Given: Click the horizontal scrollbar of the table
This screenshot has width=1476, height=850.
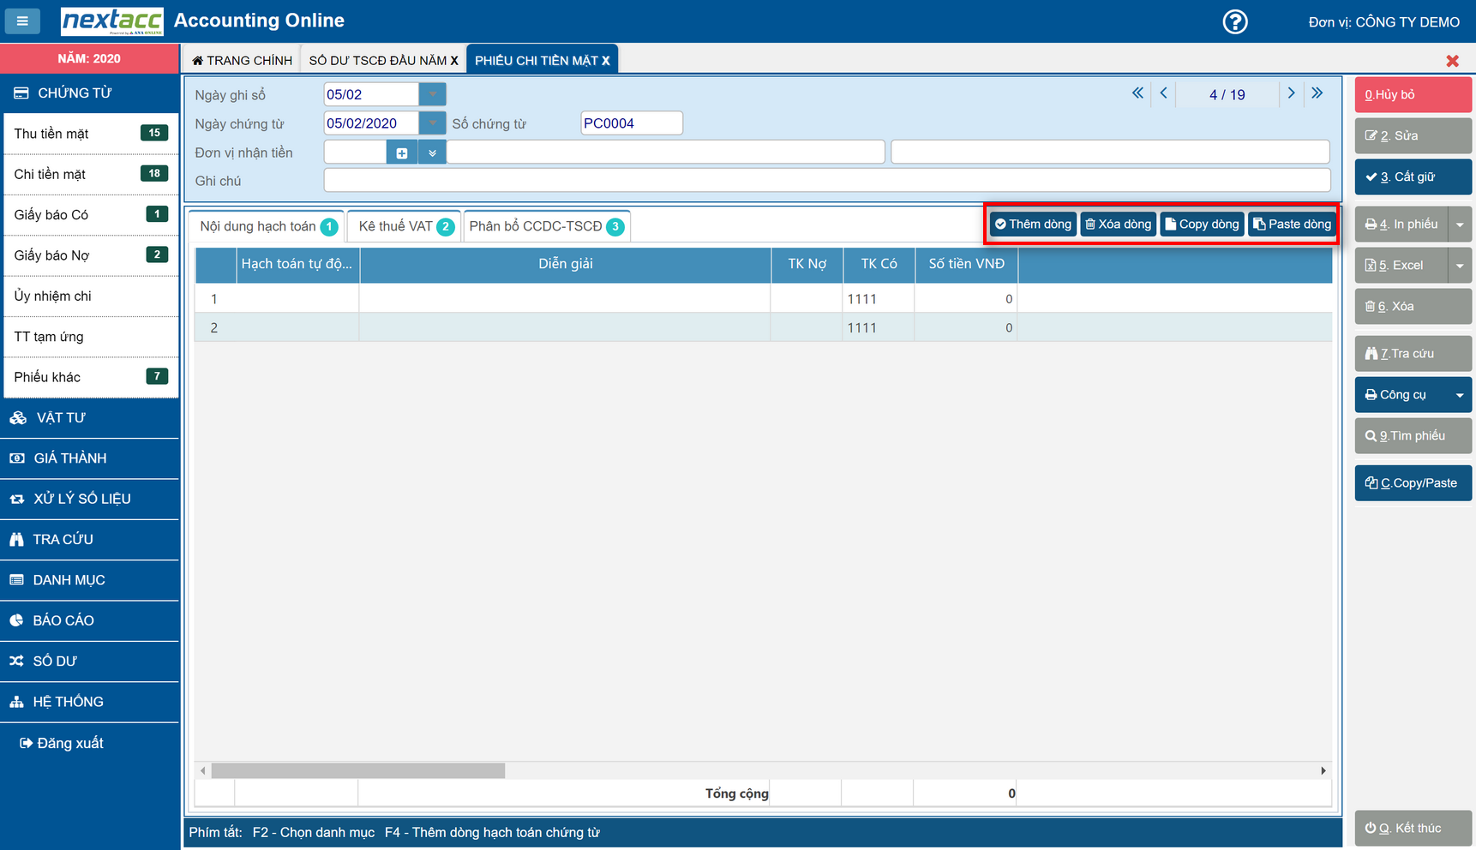Looking at the screenshot, I should click(358, 771).
